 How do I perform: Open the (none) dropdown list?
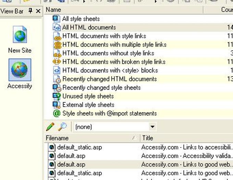pos(152,127)
